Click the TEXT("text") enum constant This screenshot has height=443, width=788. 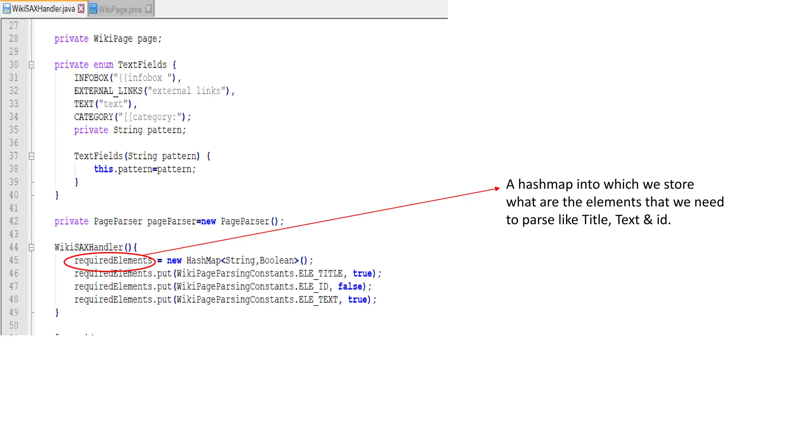(x=105, y=104)
